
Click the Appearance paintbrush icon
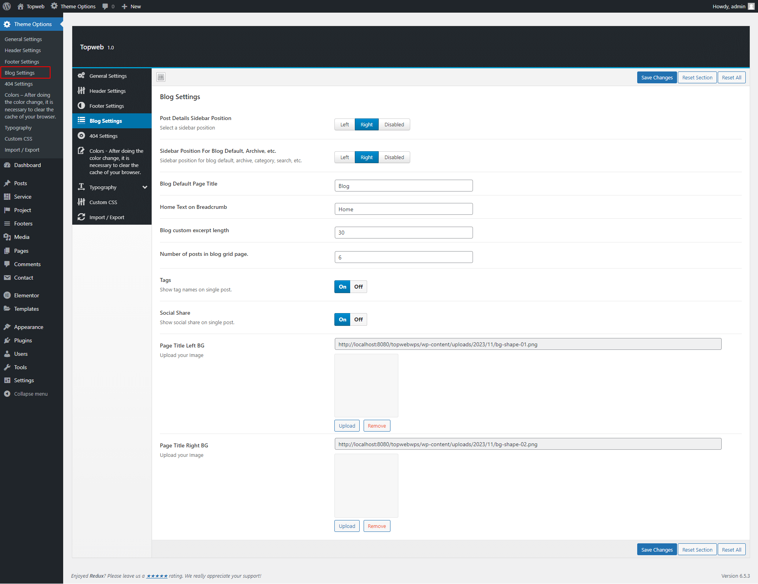[x=7, y=327]
